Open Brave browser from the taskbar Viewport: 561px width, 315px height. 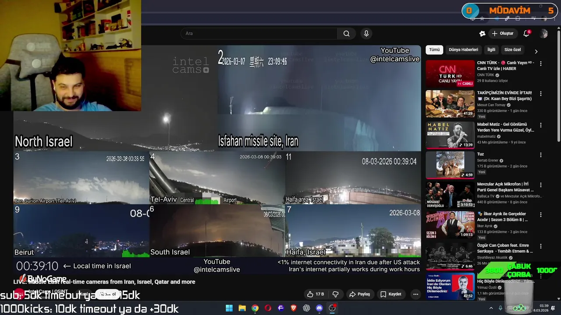click(x=294, y=308)
